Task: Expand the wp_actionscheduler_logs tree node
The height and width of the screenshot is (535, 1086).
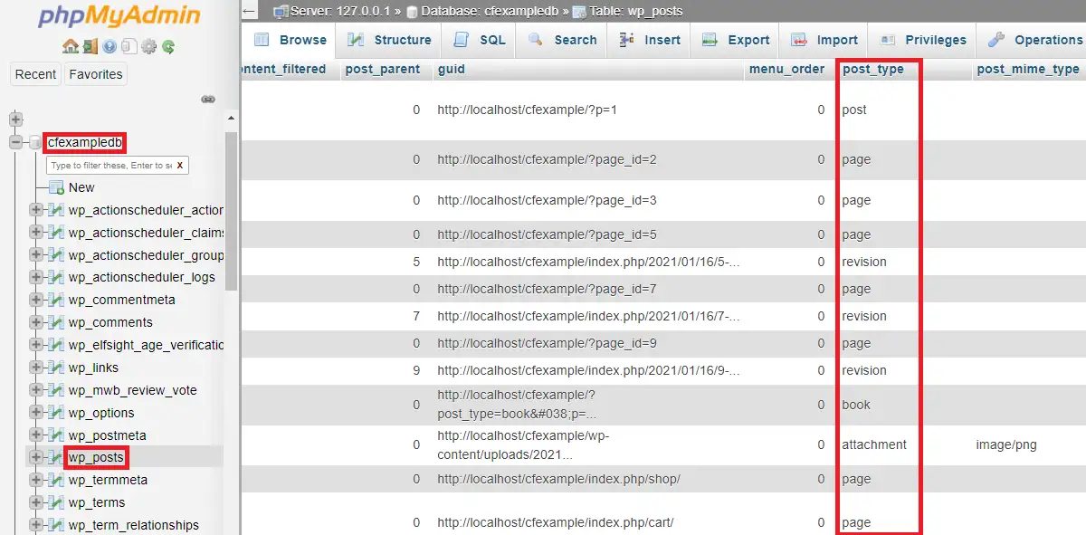Action: point(36,277)
